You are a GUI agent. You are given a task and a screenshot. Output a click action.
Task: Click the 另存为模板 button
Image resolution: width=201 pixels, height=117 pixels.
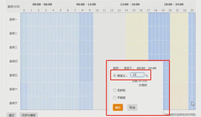click(29, 115)
